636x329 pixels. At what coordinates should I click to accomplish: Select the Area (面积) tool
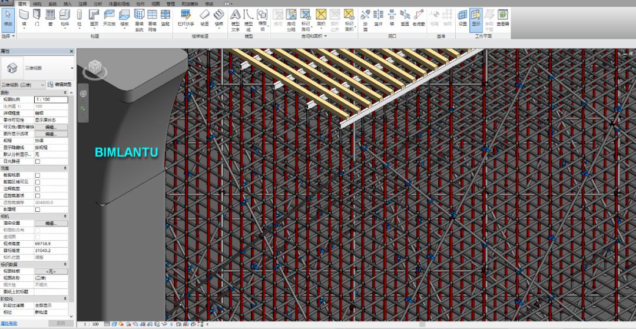tap(321, 19)
